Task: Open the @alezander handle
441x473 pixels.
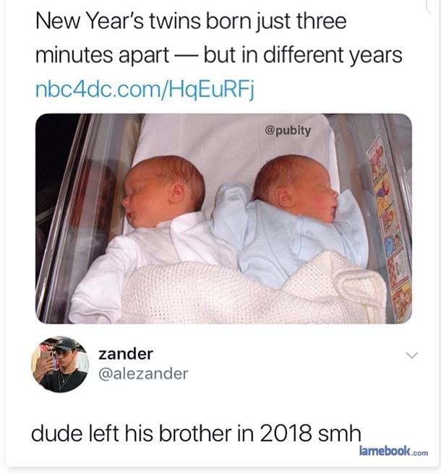Action: pyautogui.click(x=143, y=373)
